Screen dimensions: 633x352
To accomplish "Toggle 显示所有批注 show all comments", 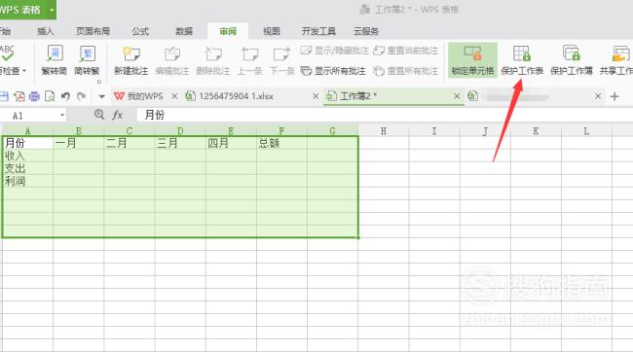I will point(333,71).
